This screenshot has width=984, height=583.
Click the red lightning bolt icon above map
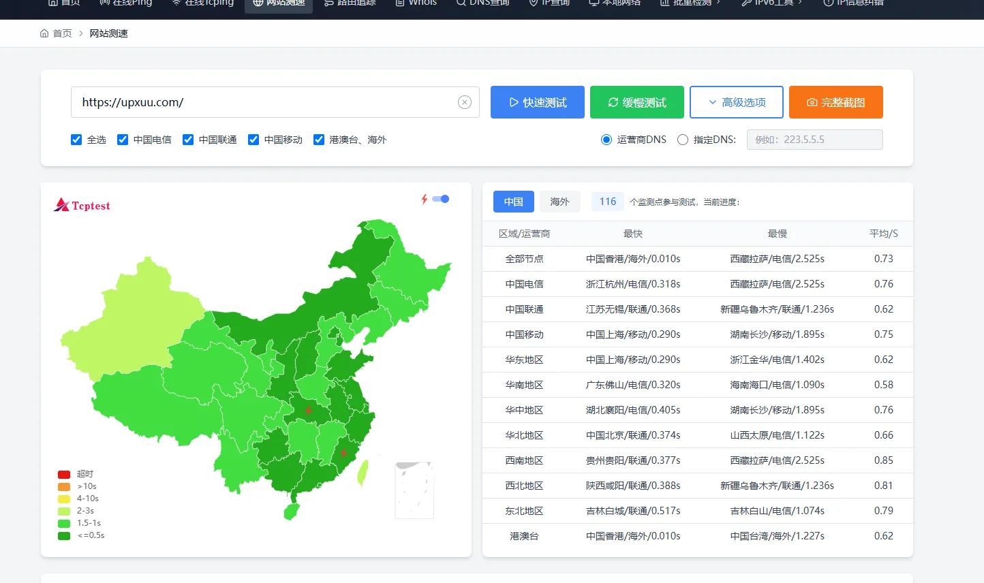(424, 199)
